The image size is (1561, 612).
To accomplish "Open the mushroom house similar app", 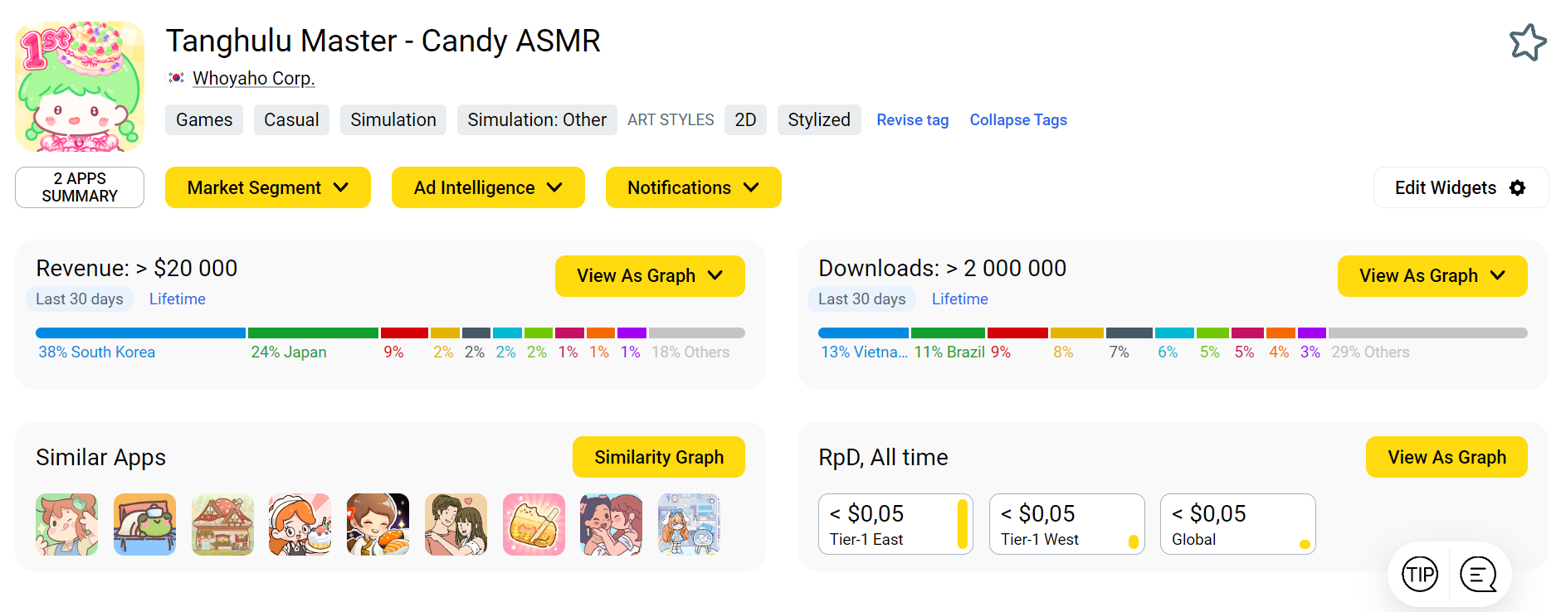I will pos(222,524).
